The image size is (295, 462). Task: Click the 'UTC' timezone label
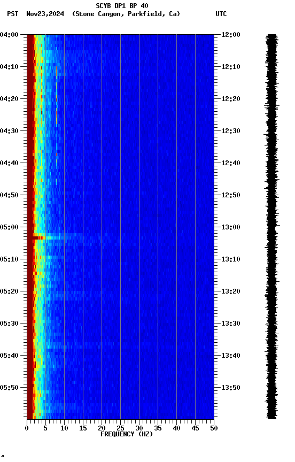(221, 14)
